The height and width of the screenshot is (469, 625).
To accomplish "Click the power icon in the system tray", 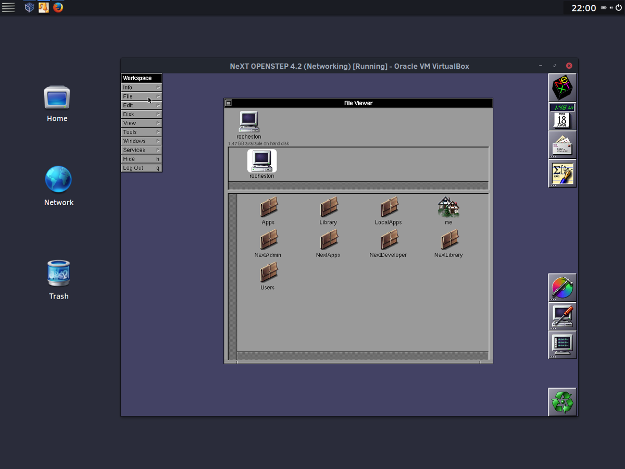I will (618, 8).
